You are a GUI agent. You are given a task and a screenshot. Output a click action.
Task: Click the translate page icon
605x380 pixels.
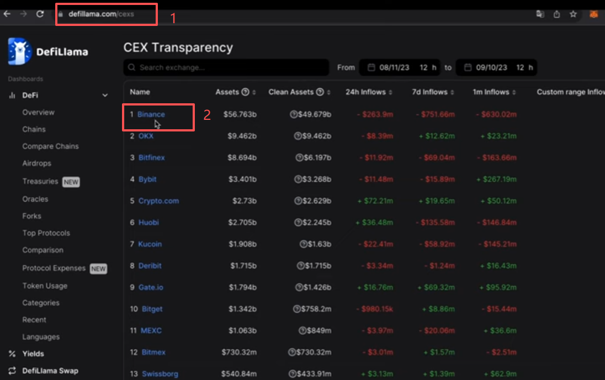click(540, 14)
